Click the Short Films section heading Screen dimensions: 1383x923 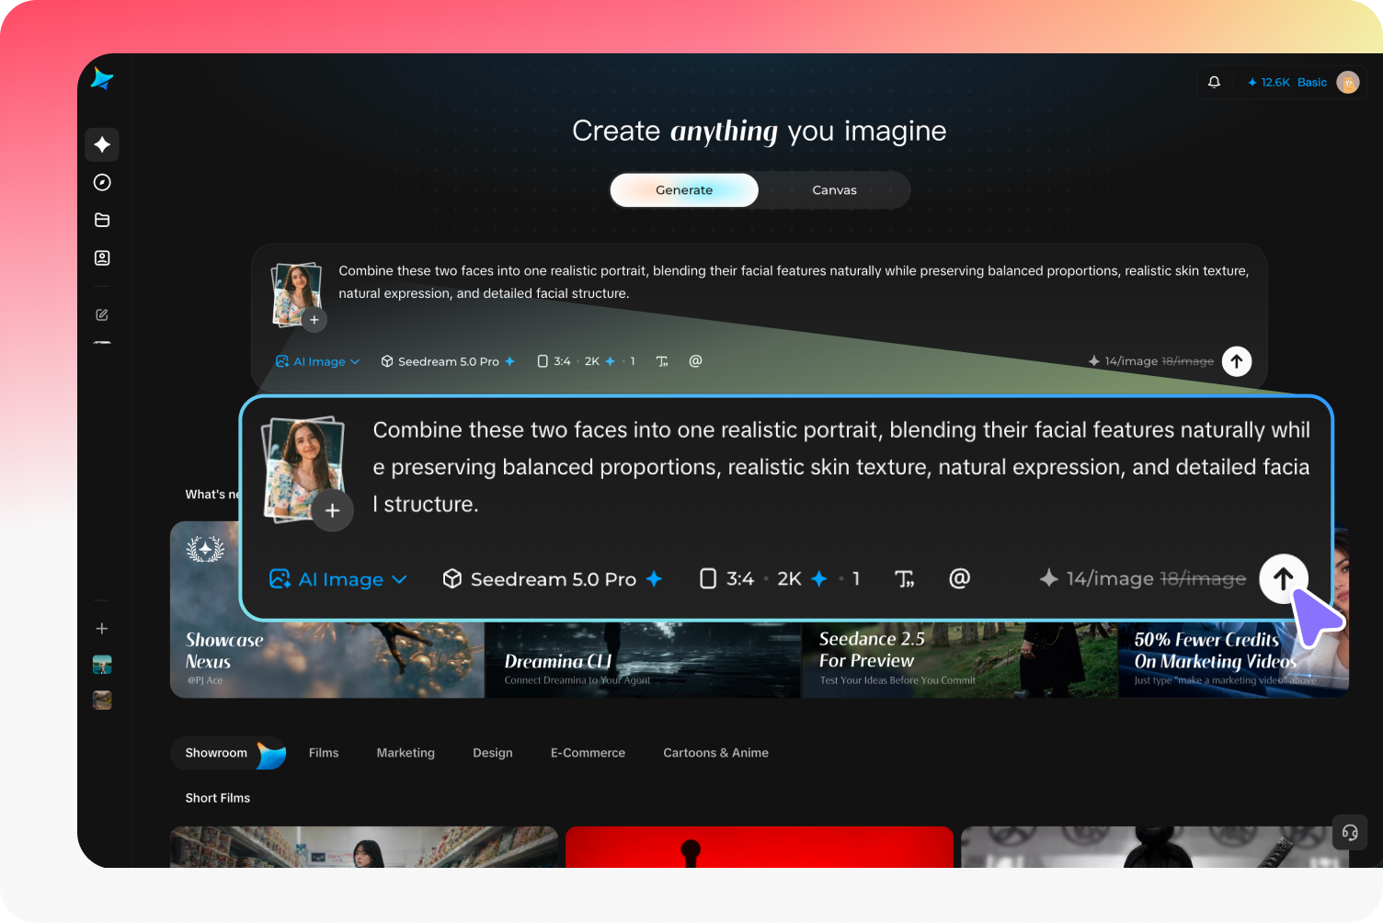[x=218, y=798]
